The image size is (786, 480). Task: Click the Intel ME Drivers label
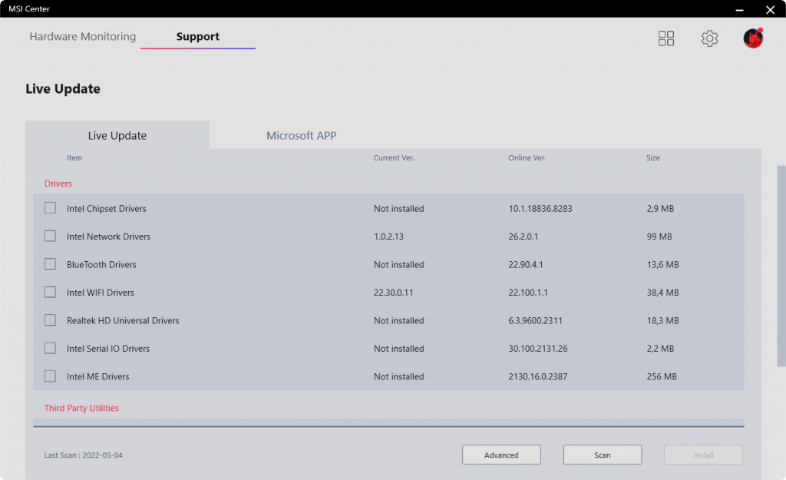point(97,376)
